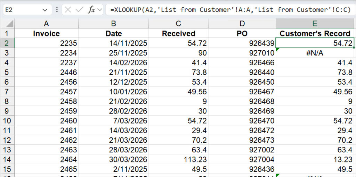This screenshot has width=356, height=177.
Task: Select invoice cell 2235
Action: [x=46, y=43]
